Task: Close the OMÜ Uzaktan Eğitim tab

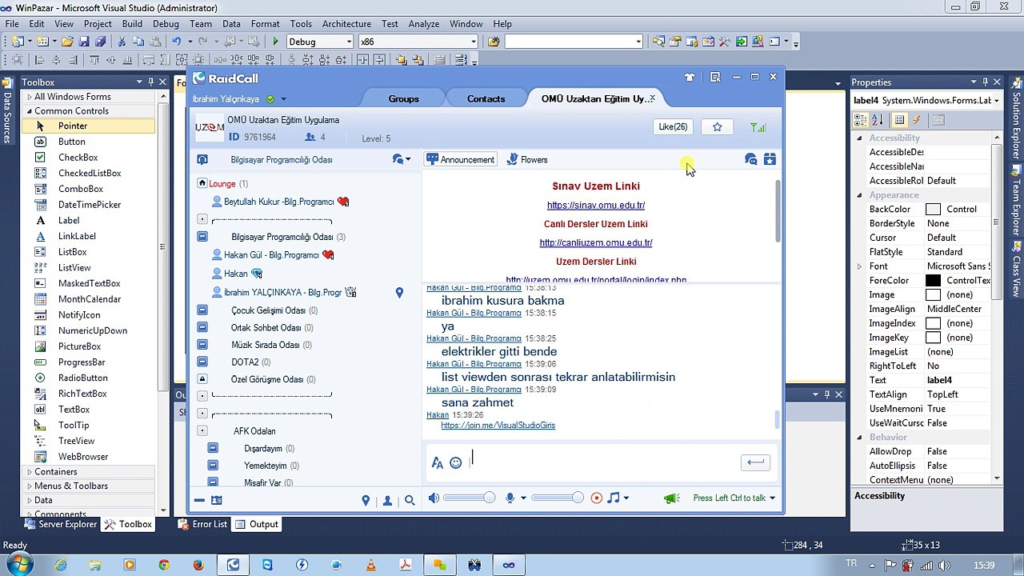Action: point(652,98)
